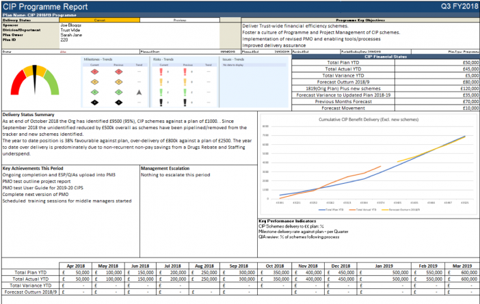Select the Issues - Trends panel heading
Image resolution: width=480 pixels, height=304 pixels.
click(233, 59)
